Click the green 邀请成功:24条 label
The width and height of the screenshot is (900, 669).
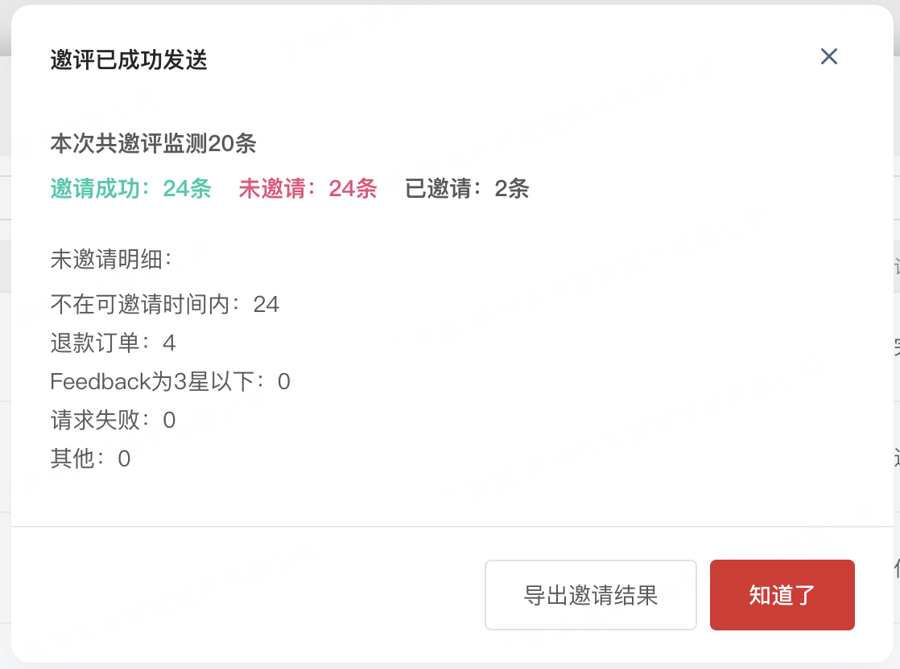131,189
